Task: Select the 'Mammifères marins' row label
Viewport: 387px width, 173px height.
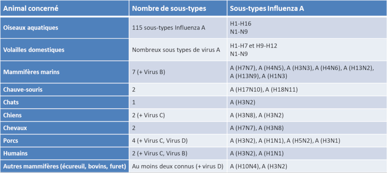Action: [x=31, y=72]
